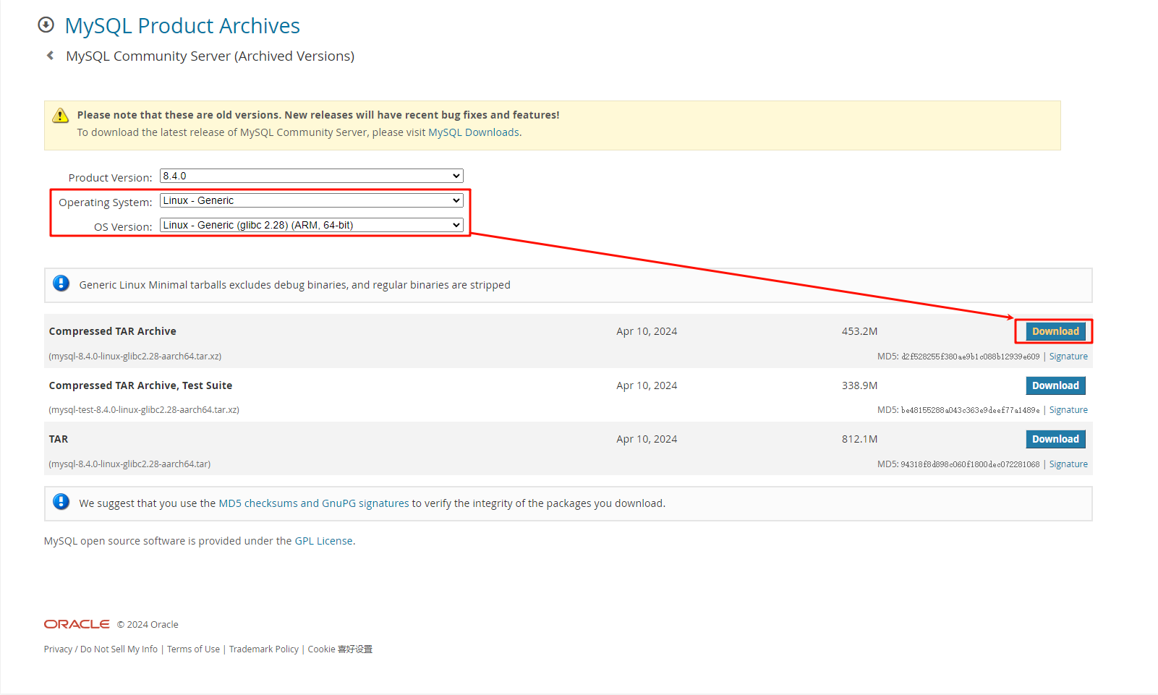Image resolution: width=1158 pixels, height=695 pixels.
Task: Download the 812.1M TAR file
Action: [1055, 439]
